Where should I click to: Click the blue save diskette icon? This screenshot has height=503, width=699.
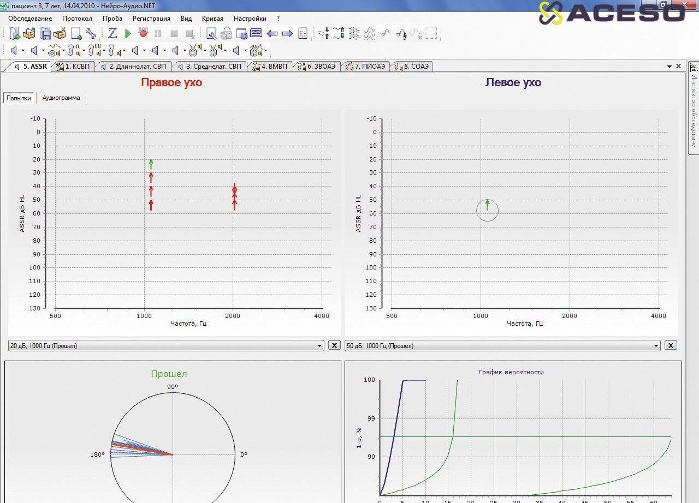click(46, 34)
